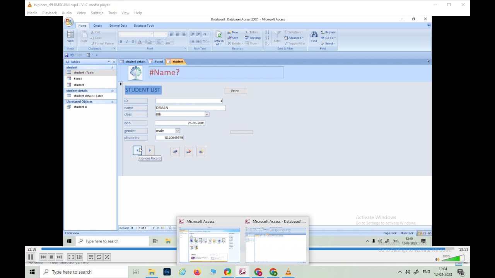Toggle random playback in VLC
The height and width of the screenshot is (278, 495).
[107, 257]
